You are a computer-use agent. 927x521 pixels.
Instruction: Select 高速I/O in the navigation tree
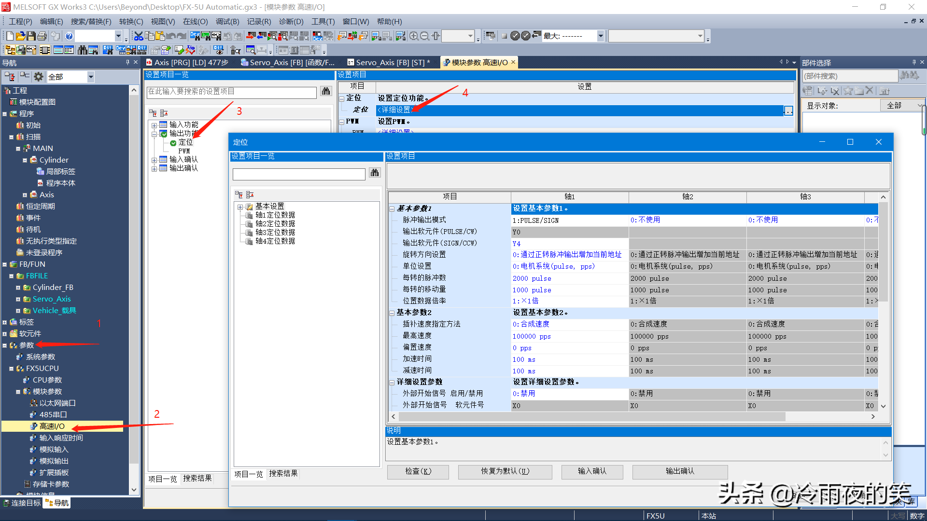[52, 426]
